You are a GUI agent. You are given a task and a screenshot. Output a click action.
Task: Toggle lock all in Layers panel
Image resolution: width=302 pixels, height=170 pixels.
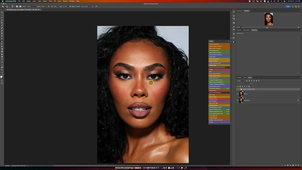pos(249,86)
